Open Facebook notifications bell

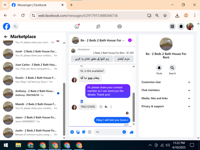[x=181, y=26]
